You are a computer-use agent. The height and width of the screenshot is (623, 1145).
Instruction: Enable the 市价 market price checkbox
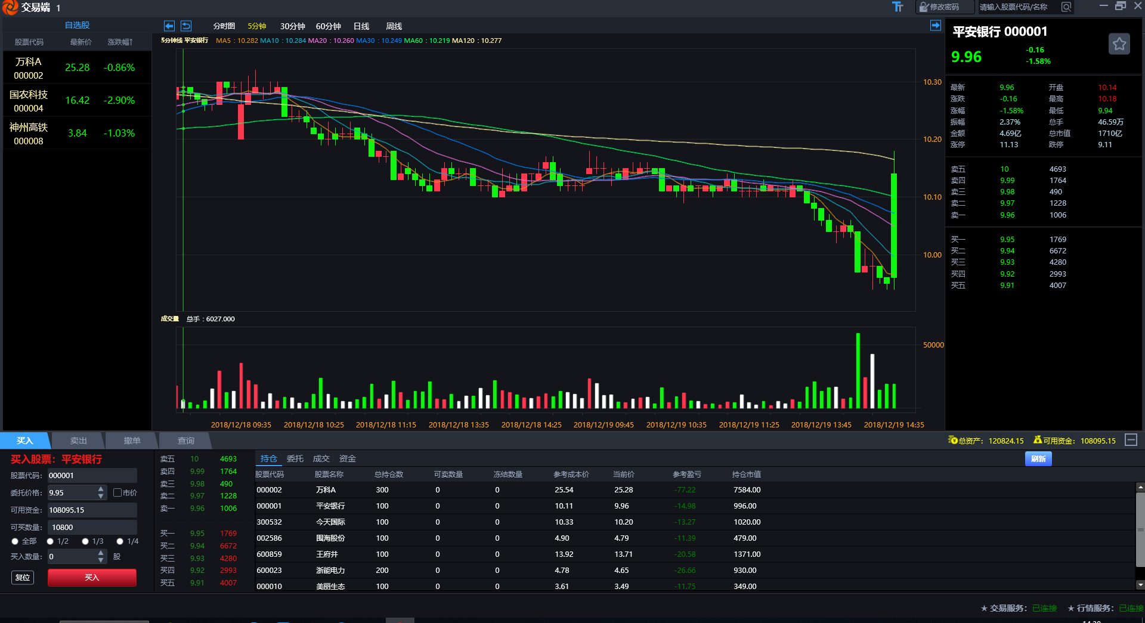click(117, 492)
